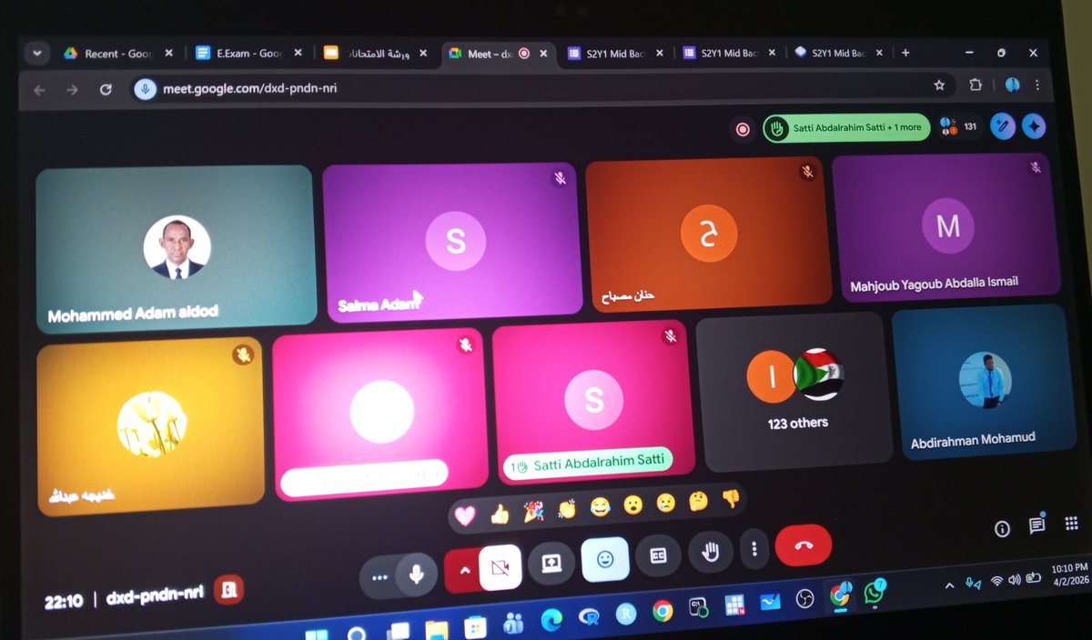
Task: Open host controls icon beside meeting code
Action: [x=227, y=590]
